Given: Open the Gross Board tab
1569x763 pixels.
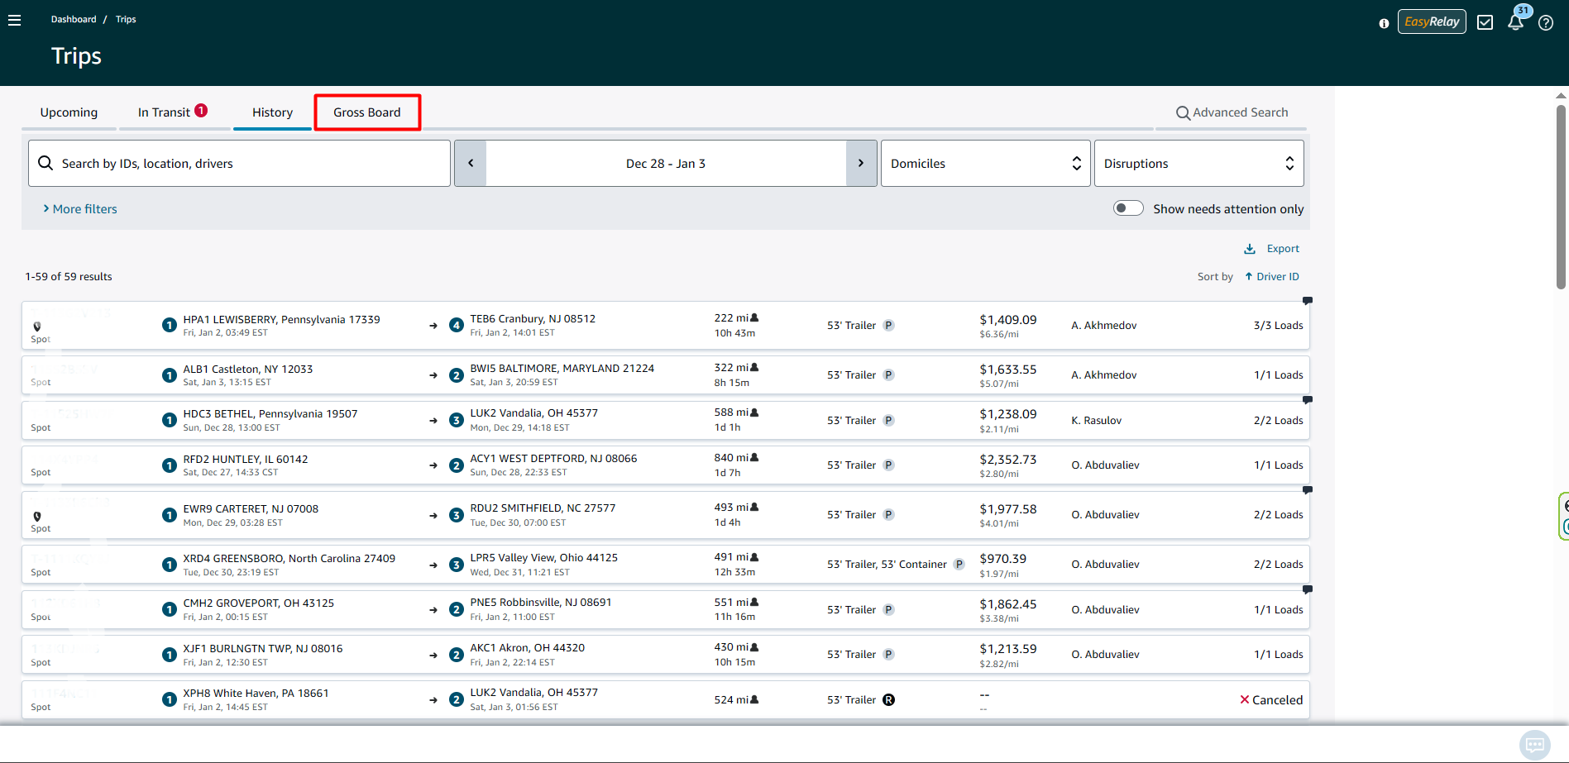Looking at the screenshot, I should coord(366,112).
